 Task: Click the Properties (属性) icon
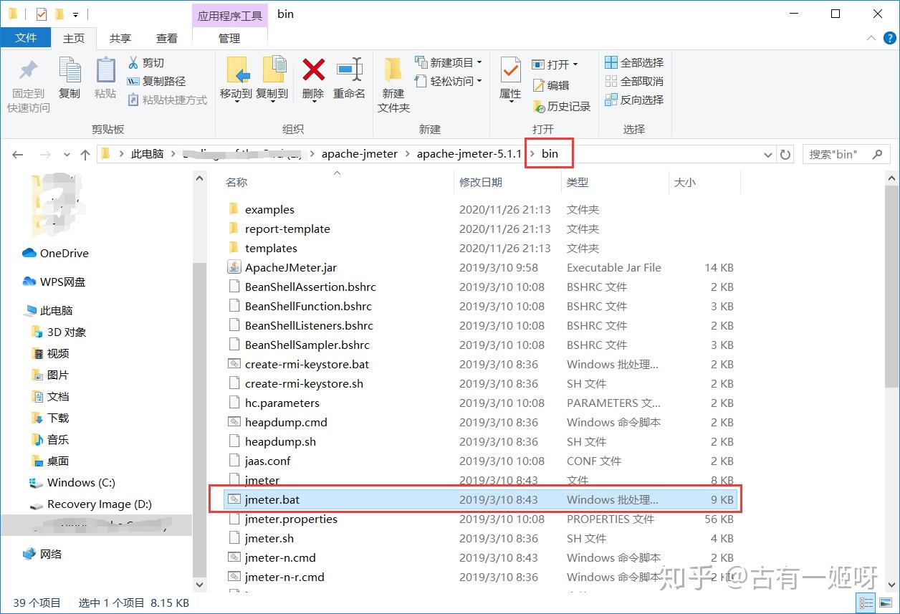510,71
